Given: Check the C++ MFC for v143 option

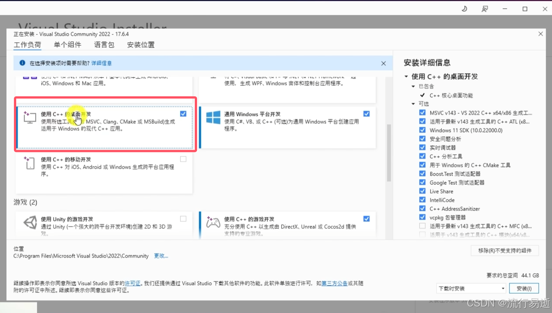Looking at the screenshot, I should [x=422, y=226].
